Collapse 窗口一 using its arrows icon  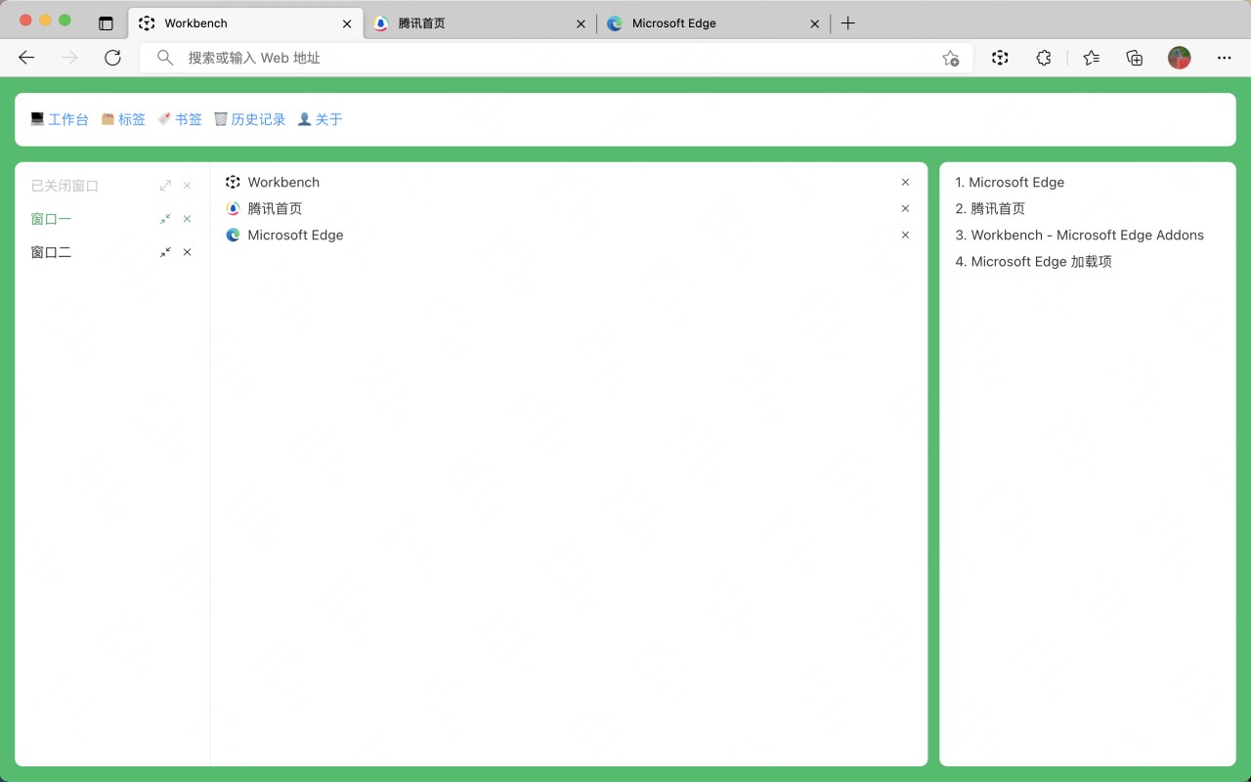(165, 219)
